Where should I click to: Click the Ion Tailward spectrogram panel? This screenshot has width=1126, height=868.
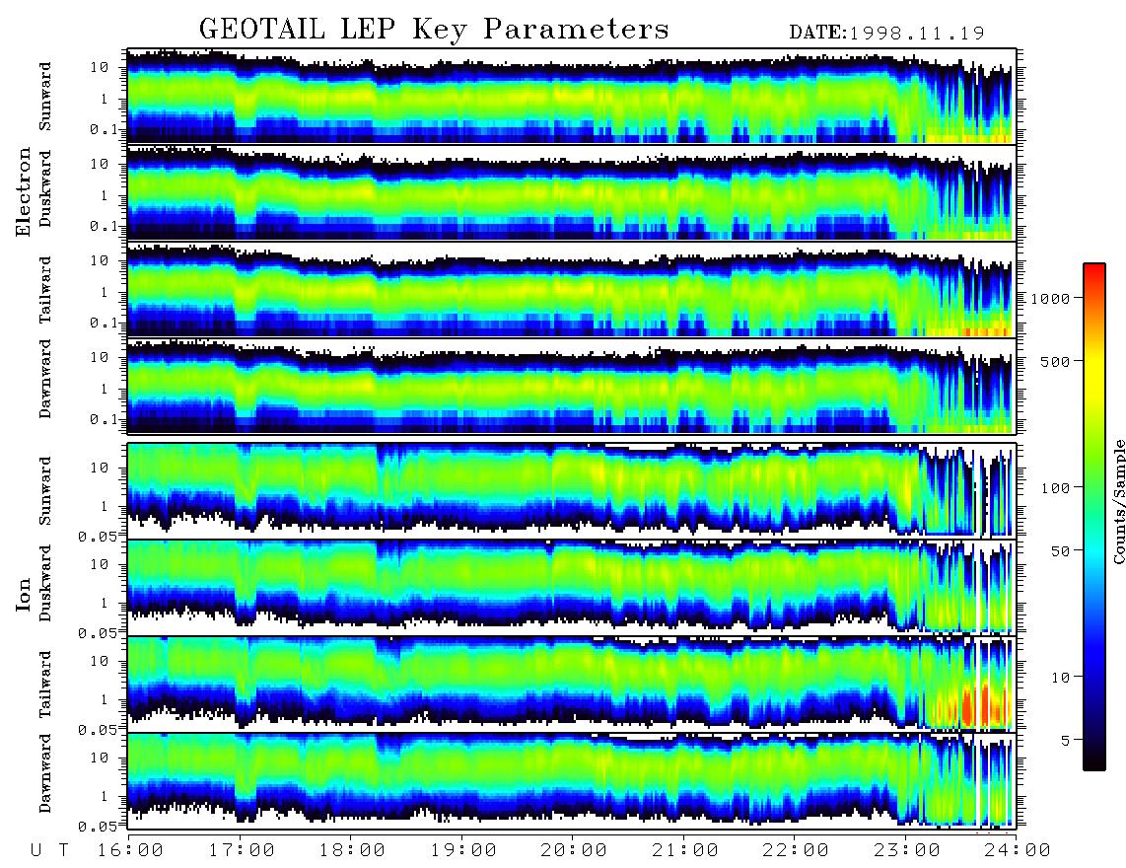tap(571, 684)
